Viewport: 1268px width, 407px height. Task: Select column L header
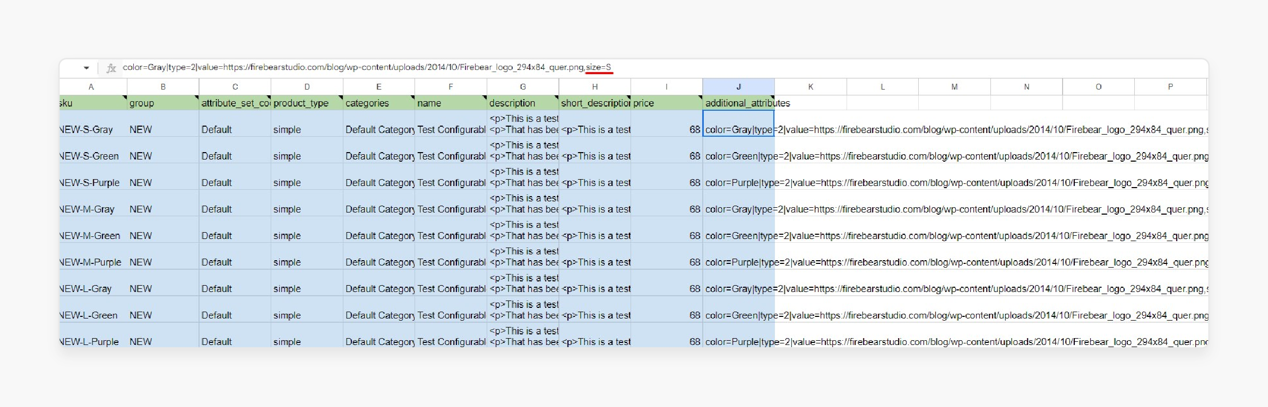pos(883,87)
